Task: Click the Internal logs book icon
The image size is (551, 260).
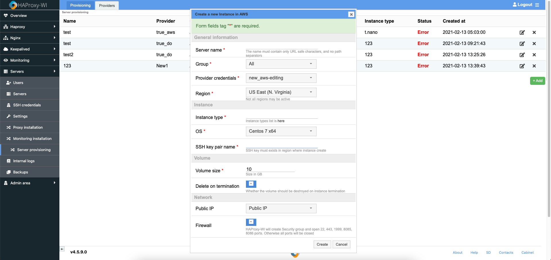Action: 9,161
